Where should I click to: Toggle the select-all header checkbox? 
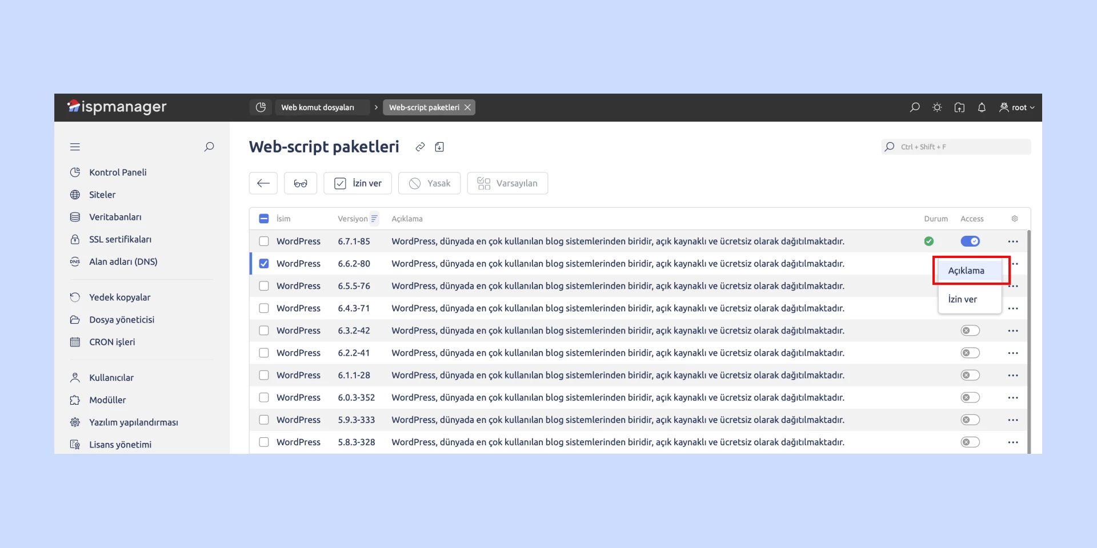click(264, 219)
